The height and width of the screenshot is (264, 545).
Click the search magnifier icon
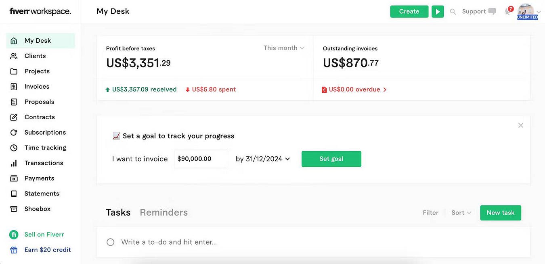pos(453,12)
